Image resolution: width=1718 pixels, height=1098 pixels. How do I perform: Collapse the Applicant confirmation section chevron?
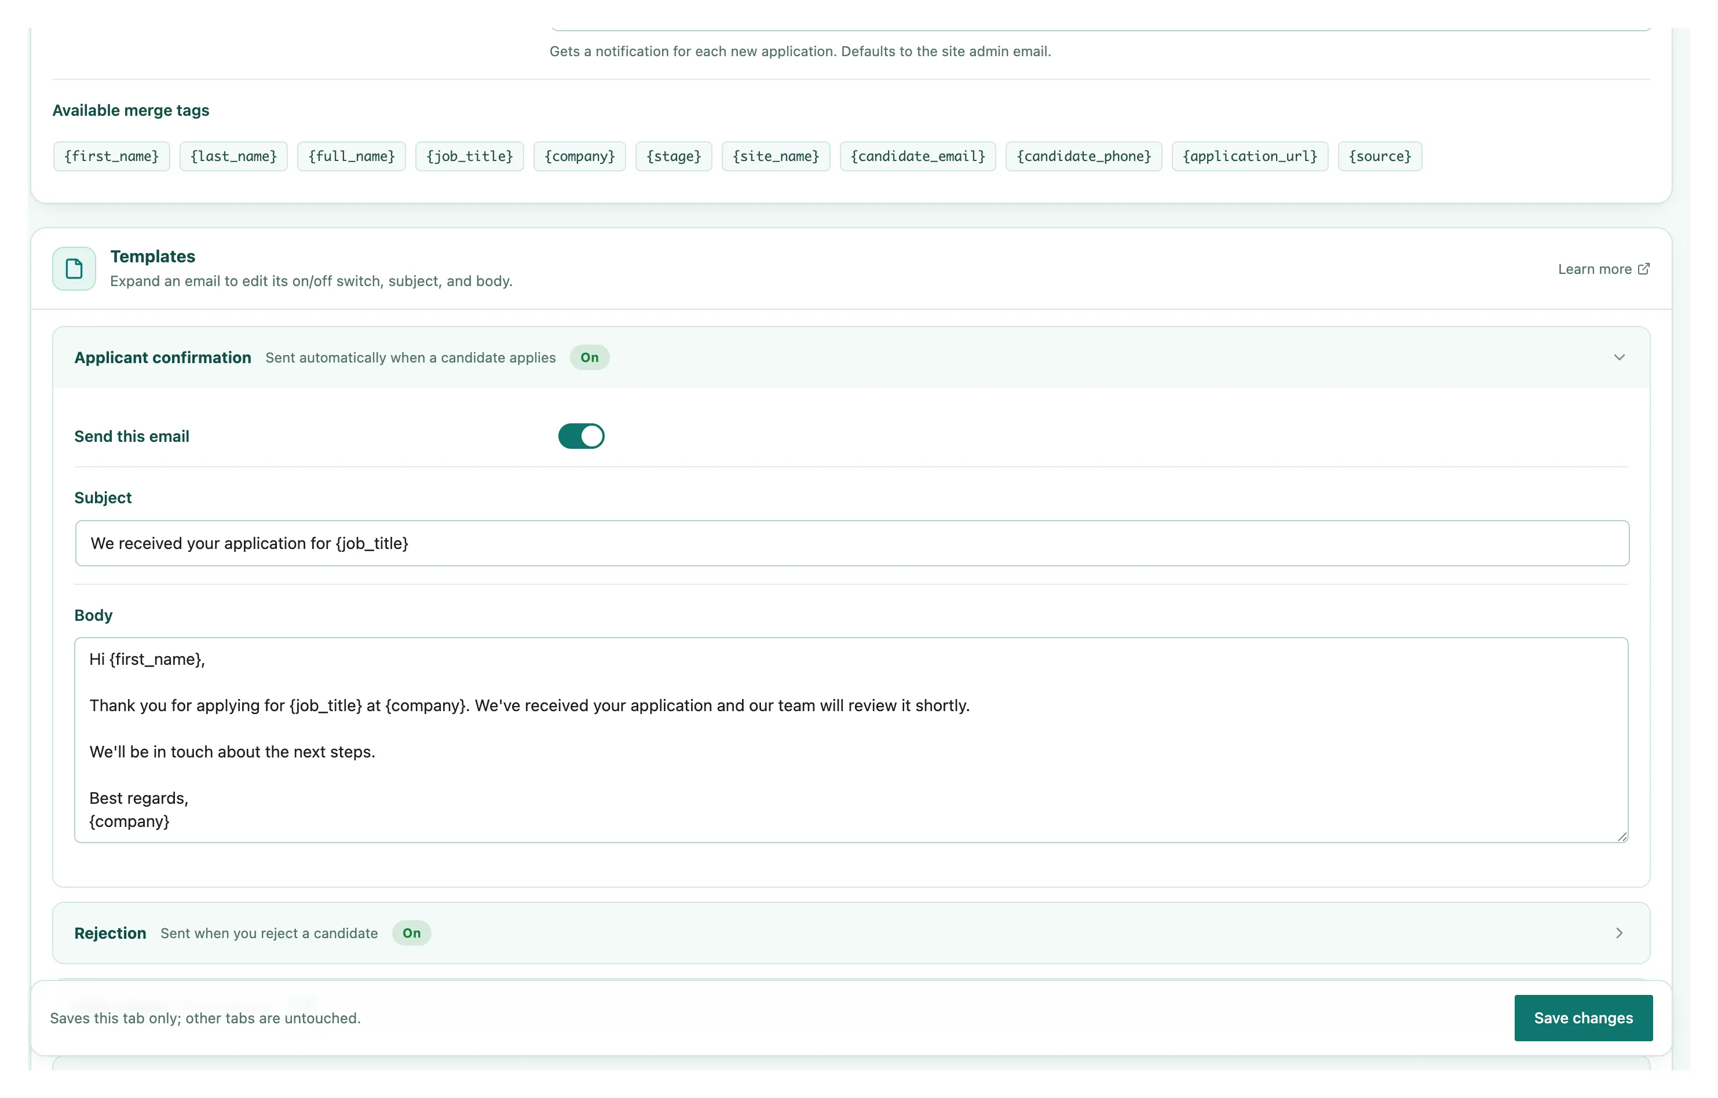(1619, 357)
